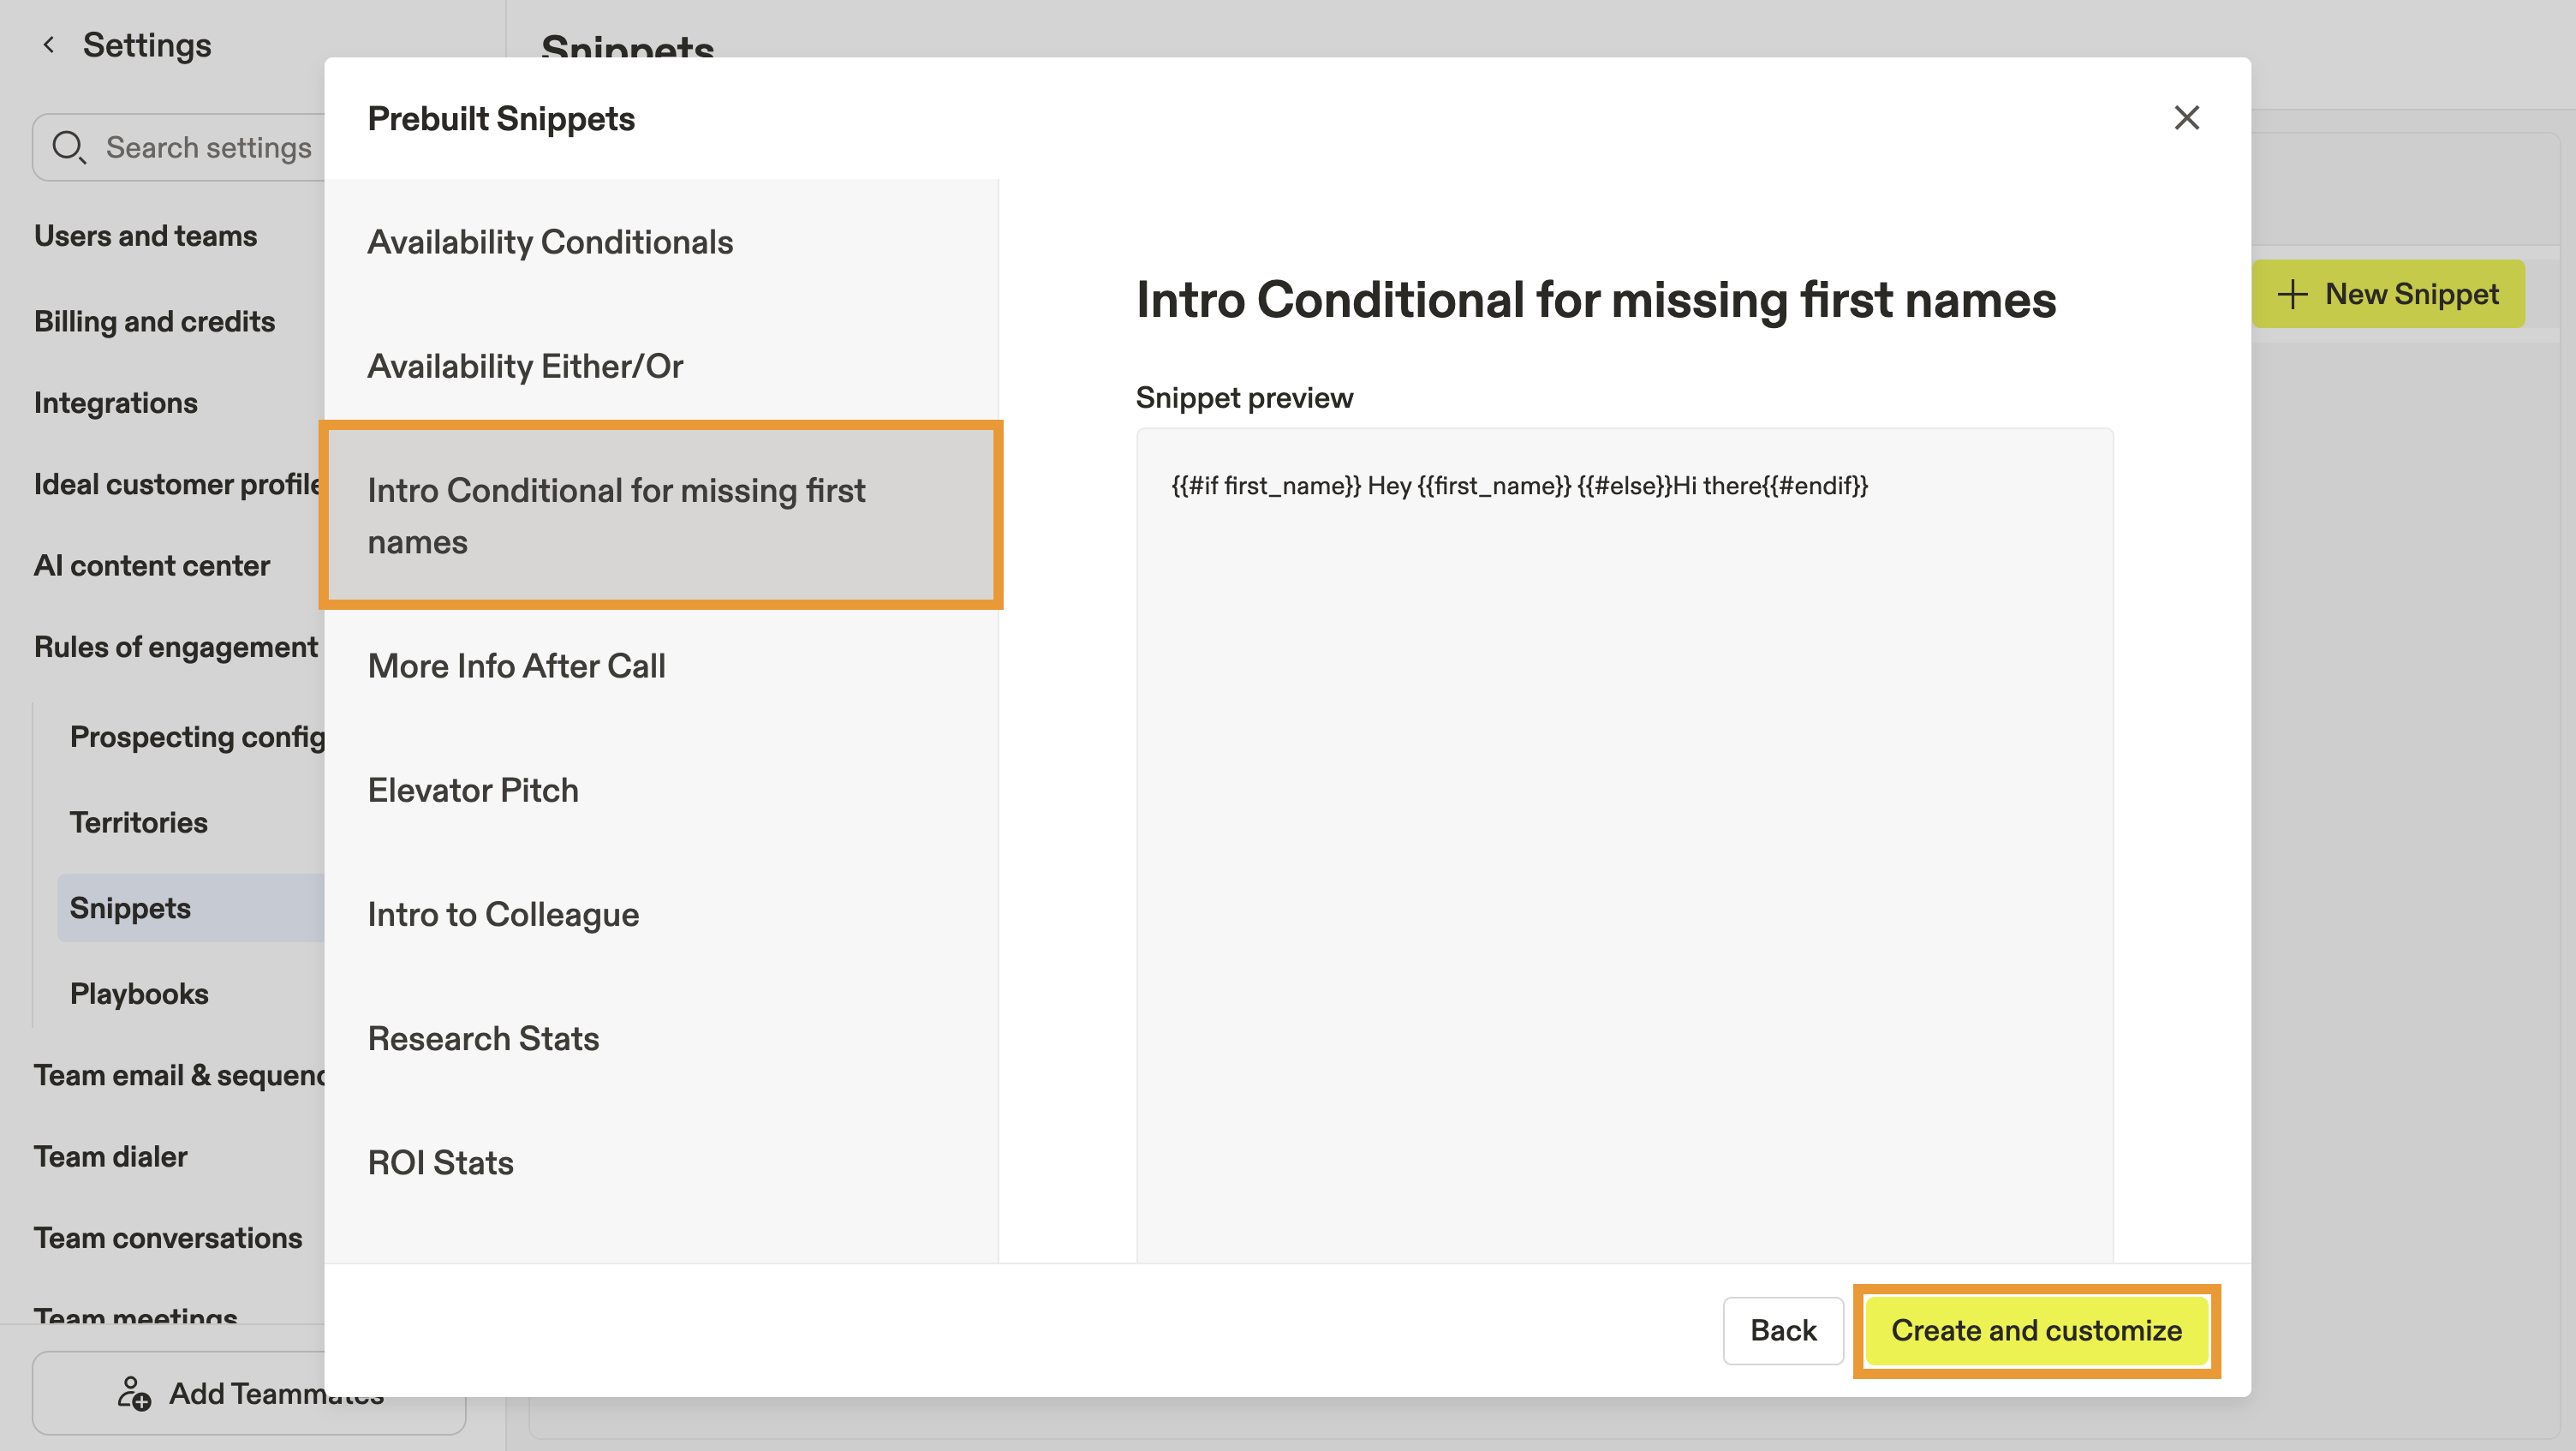Click the Settings back arrow icon

coord(48,45)
